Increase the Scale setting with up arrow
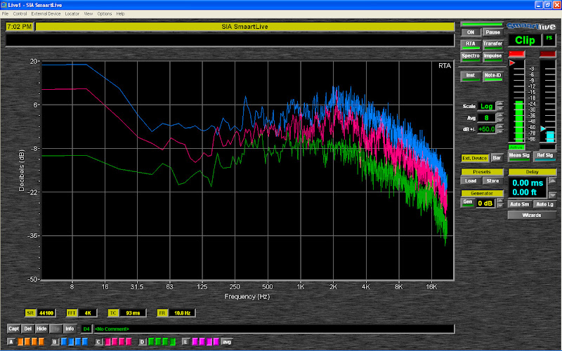 pos(500,104)
